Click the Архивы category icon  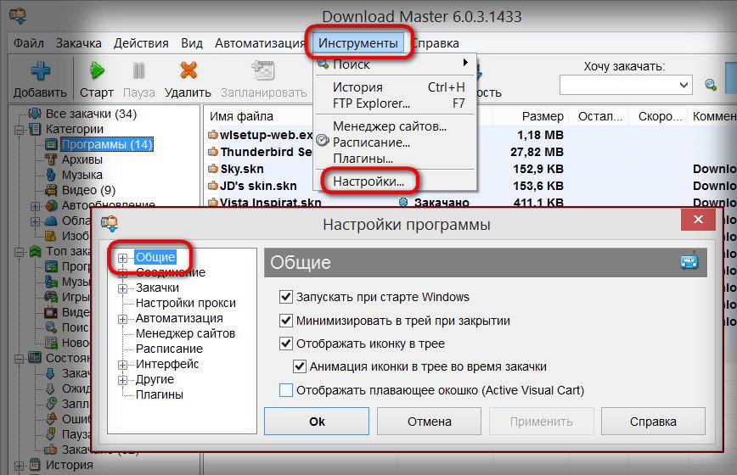pos(51,159)
